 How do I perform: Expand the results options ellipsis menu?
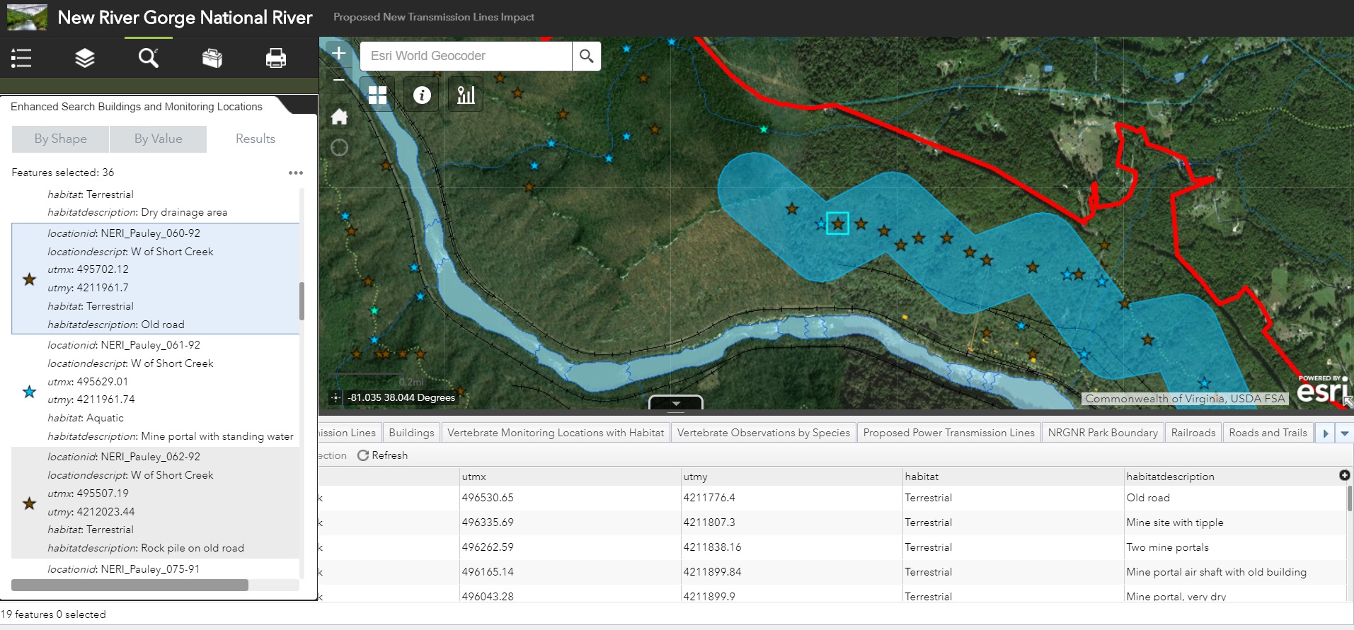[x=296, y=173]
